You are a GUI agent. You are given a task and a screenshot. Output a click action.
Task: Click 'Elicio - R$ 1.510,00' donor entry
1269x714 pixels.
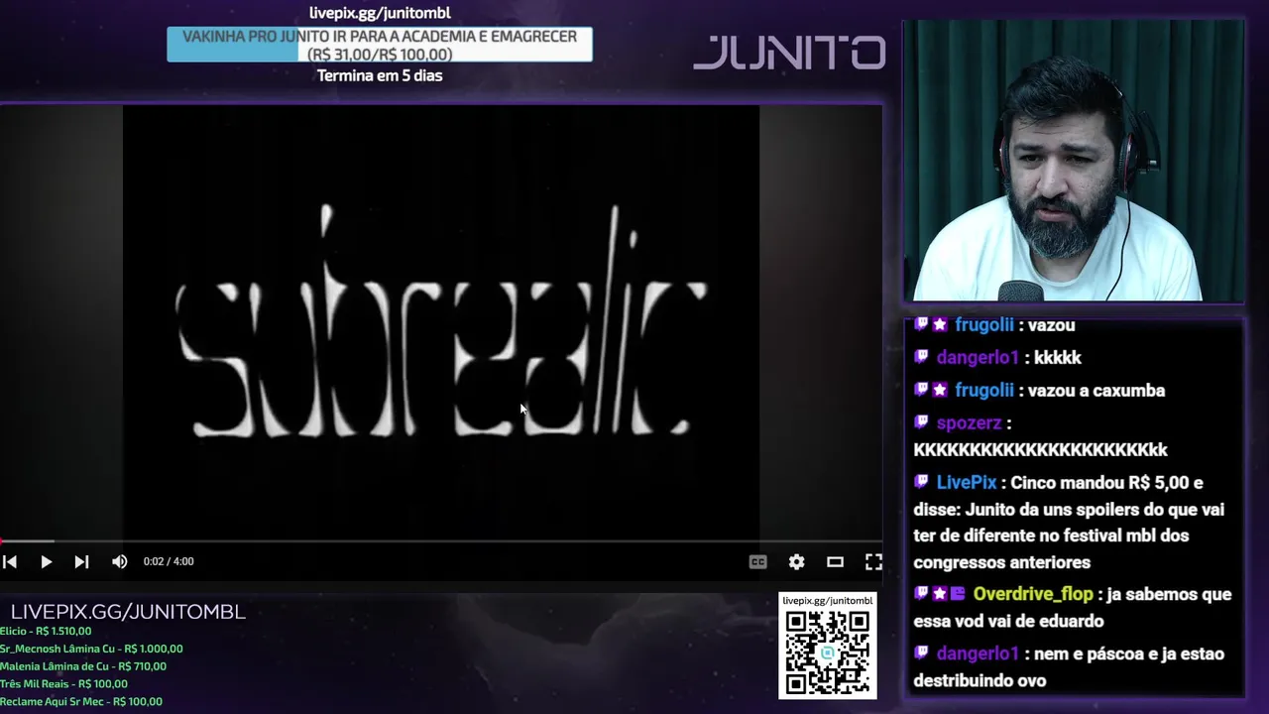[46, 631]
